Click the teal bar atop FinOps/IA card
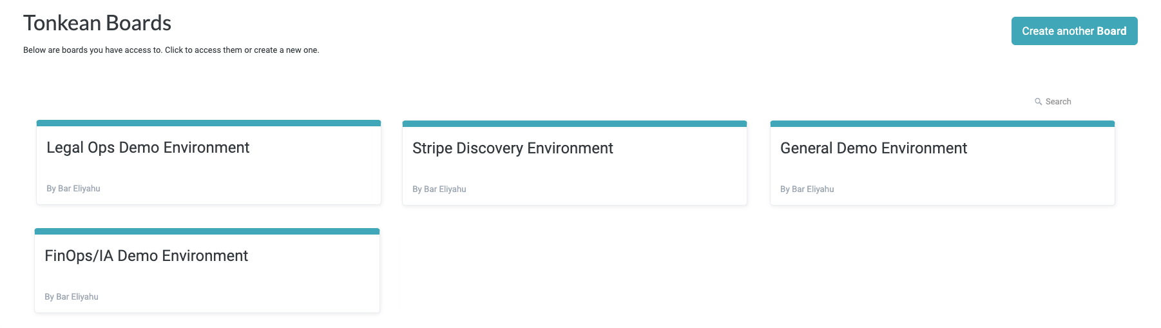 (207, 231)
